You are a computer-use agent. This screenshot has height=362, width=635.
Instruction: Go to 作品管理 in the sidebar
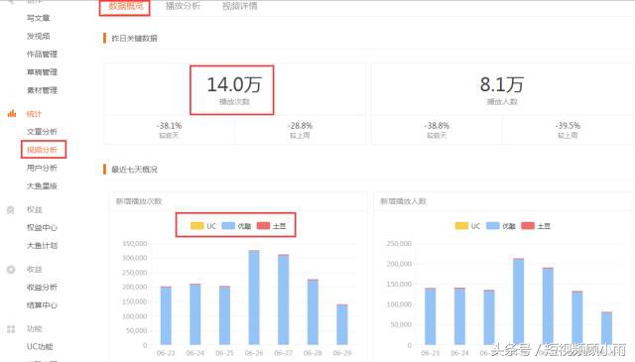[42, 54]
